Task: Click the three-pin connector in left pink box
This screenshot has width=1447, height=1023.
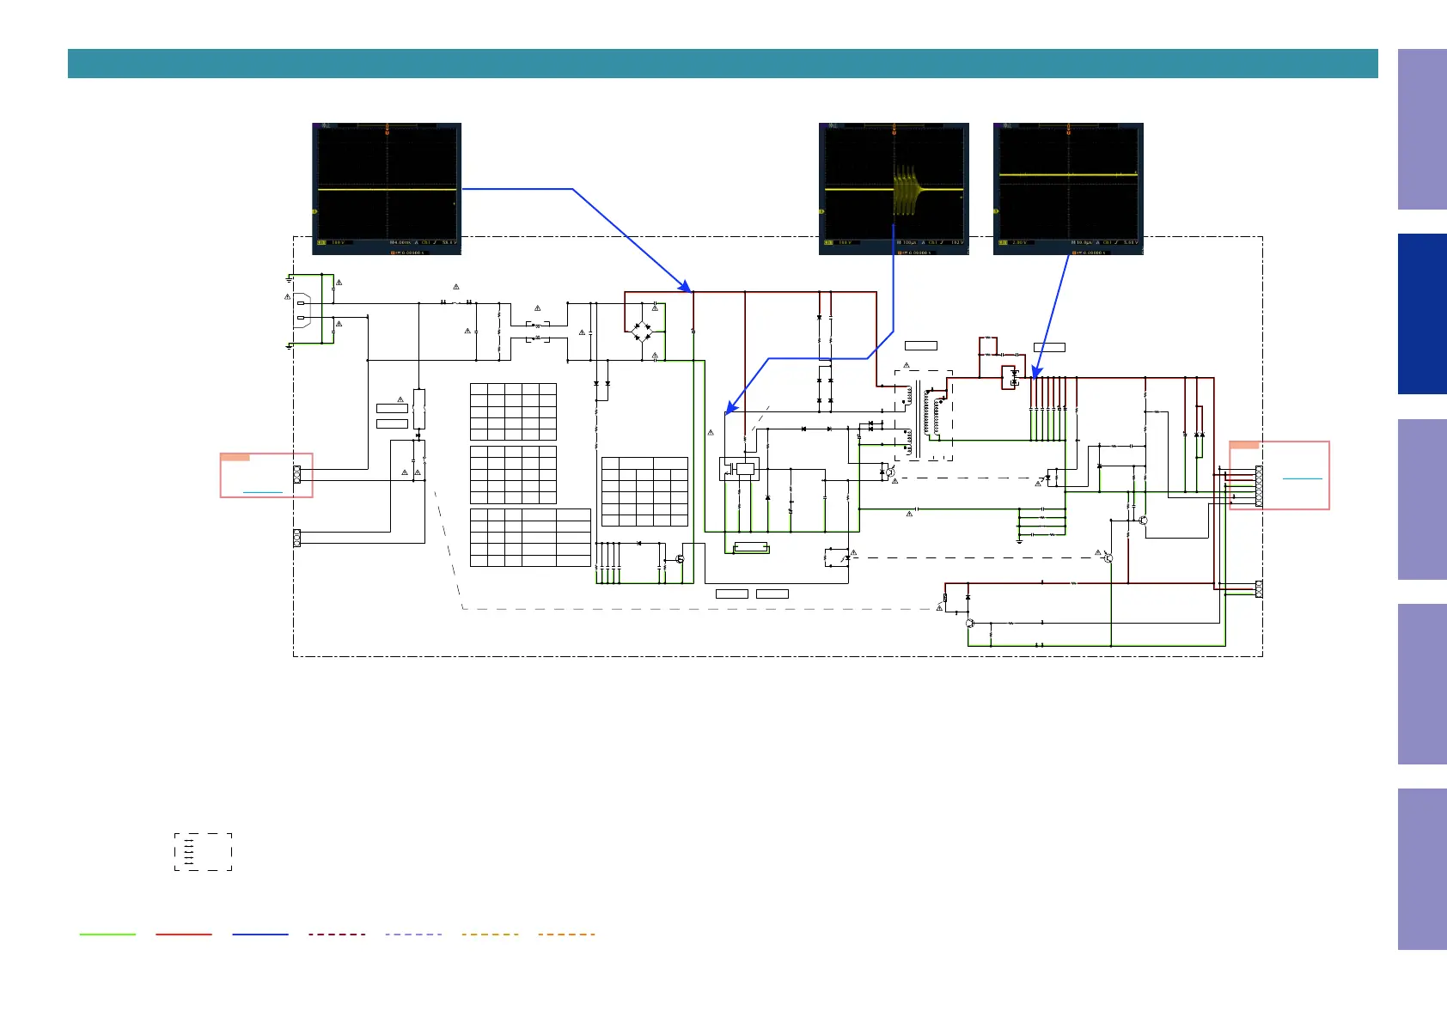Action: [297, 474]
